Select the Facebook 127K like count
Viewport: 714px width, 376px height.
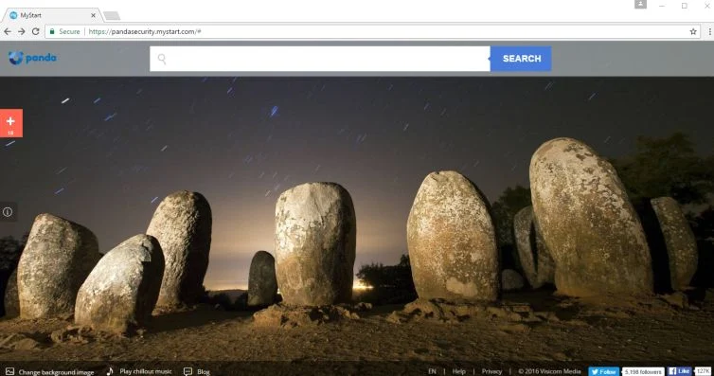pos(703,371)
